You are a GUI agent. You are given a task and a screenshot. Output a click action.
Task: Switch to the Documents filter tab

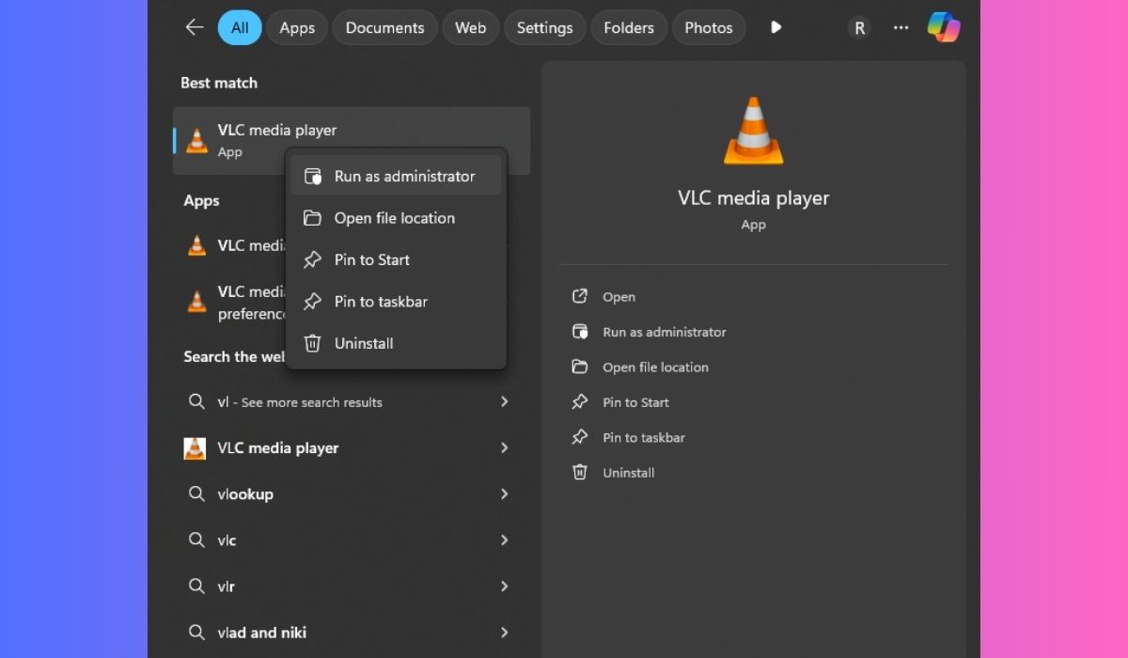[384, 27]
